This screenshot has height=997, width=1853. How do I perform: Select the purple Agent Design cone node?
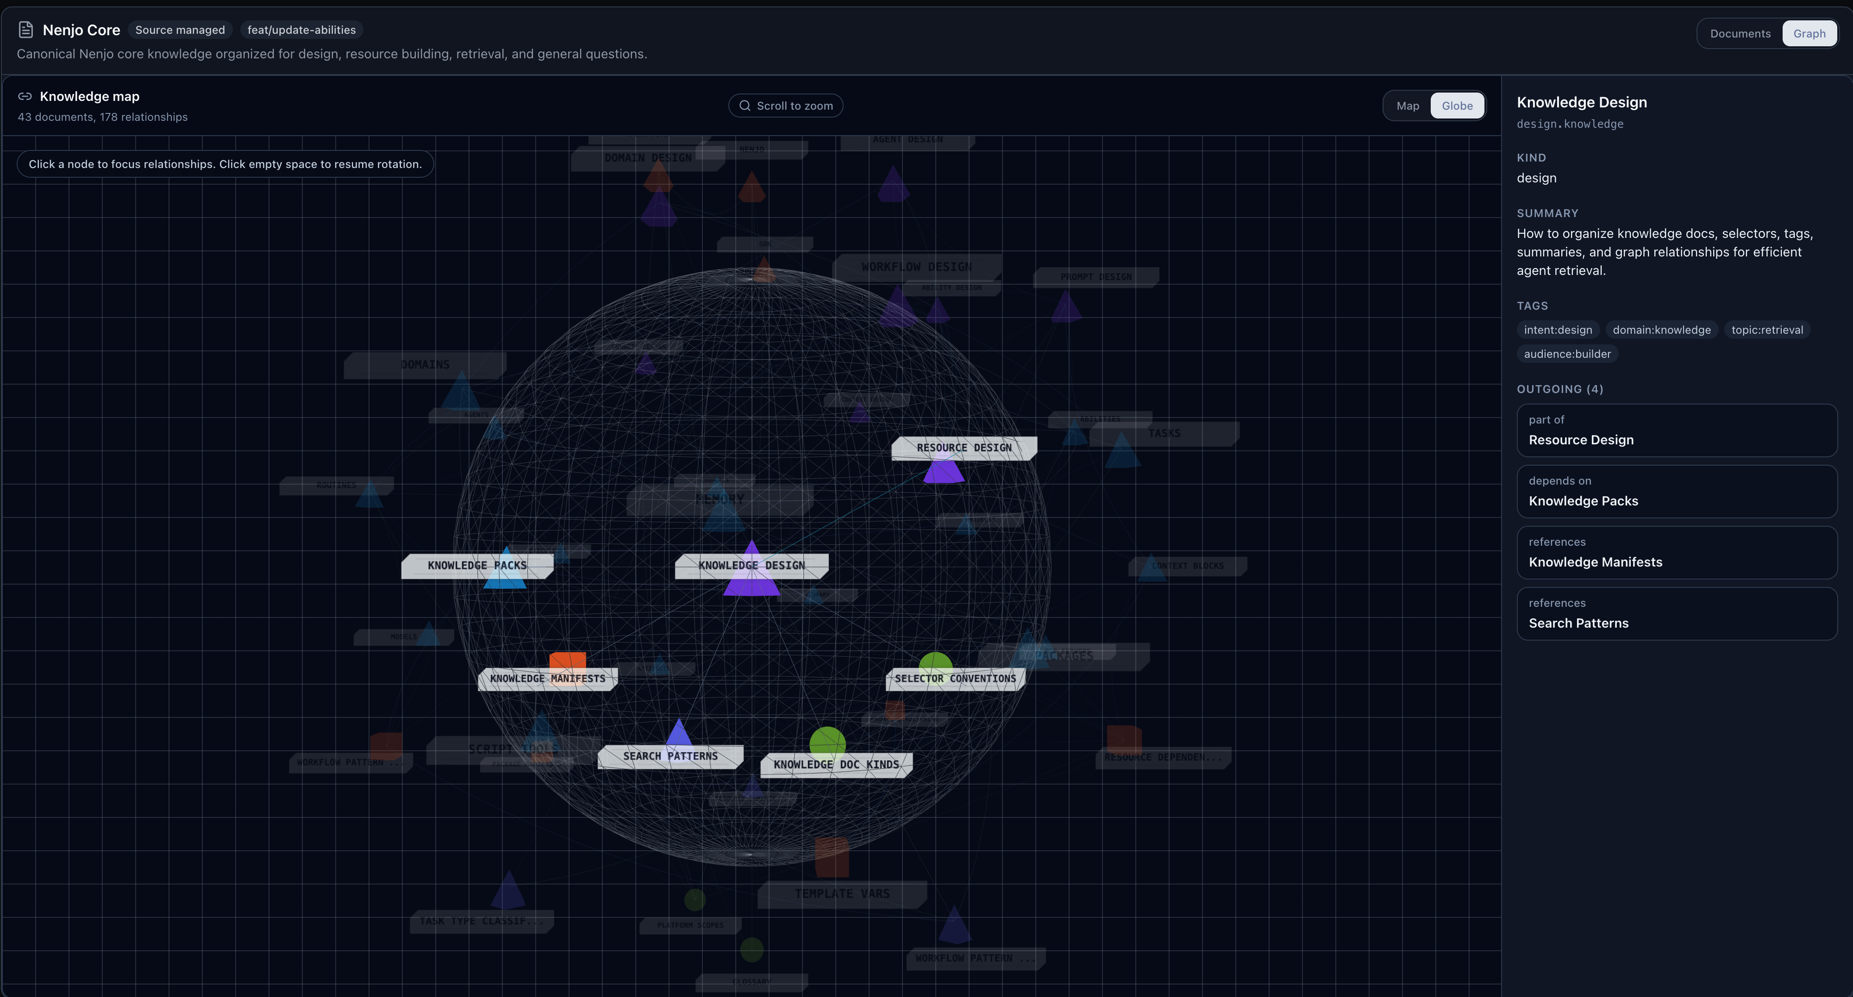coord(894,184)
